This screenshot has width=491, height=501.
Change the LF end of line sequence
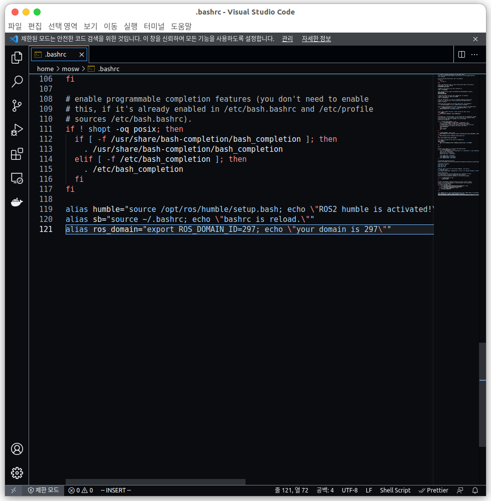369,490
